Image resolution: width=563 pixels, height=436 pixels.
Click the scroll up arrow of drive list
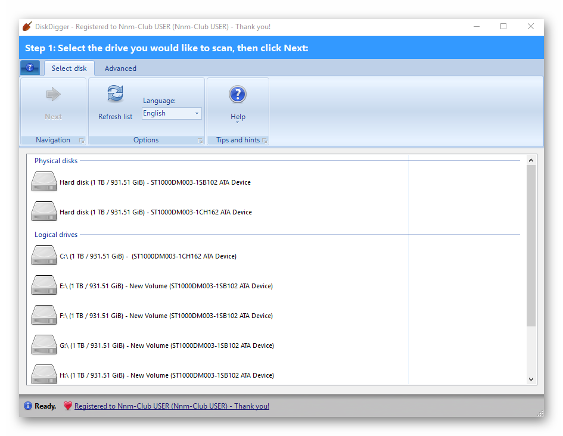tap(531, 160)
